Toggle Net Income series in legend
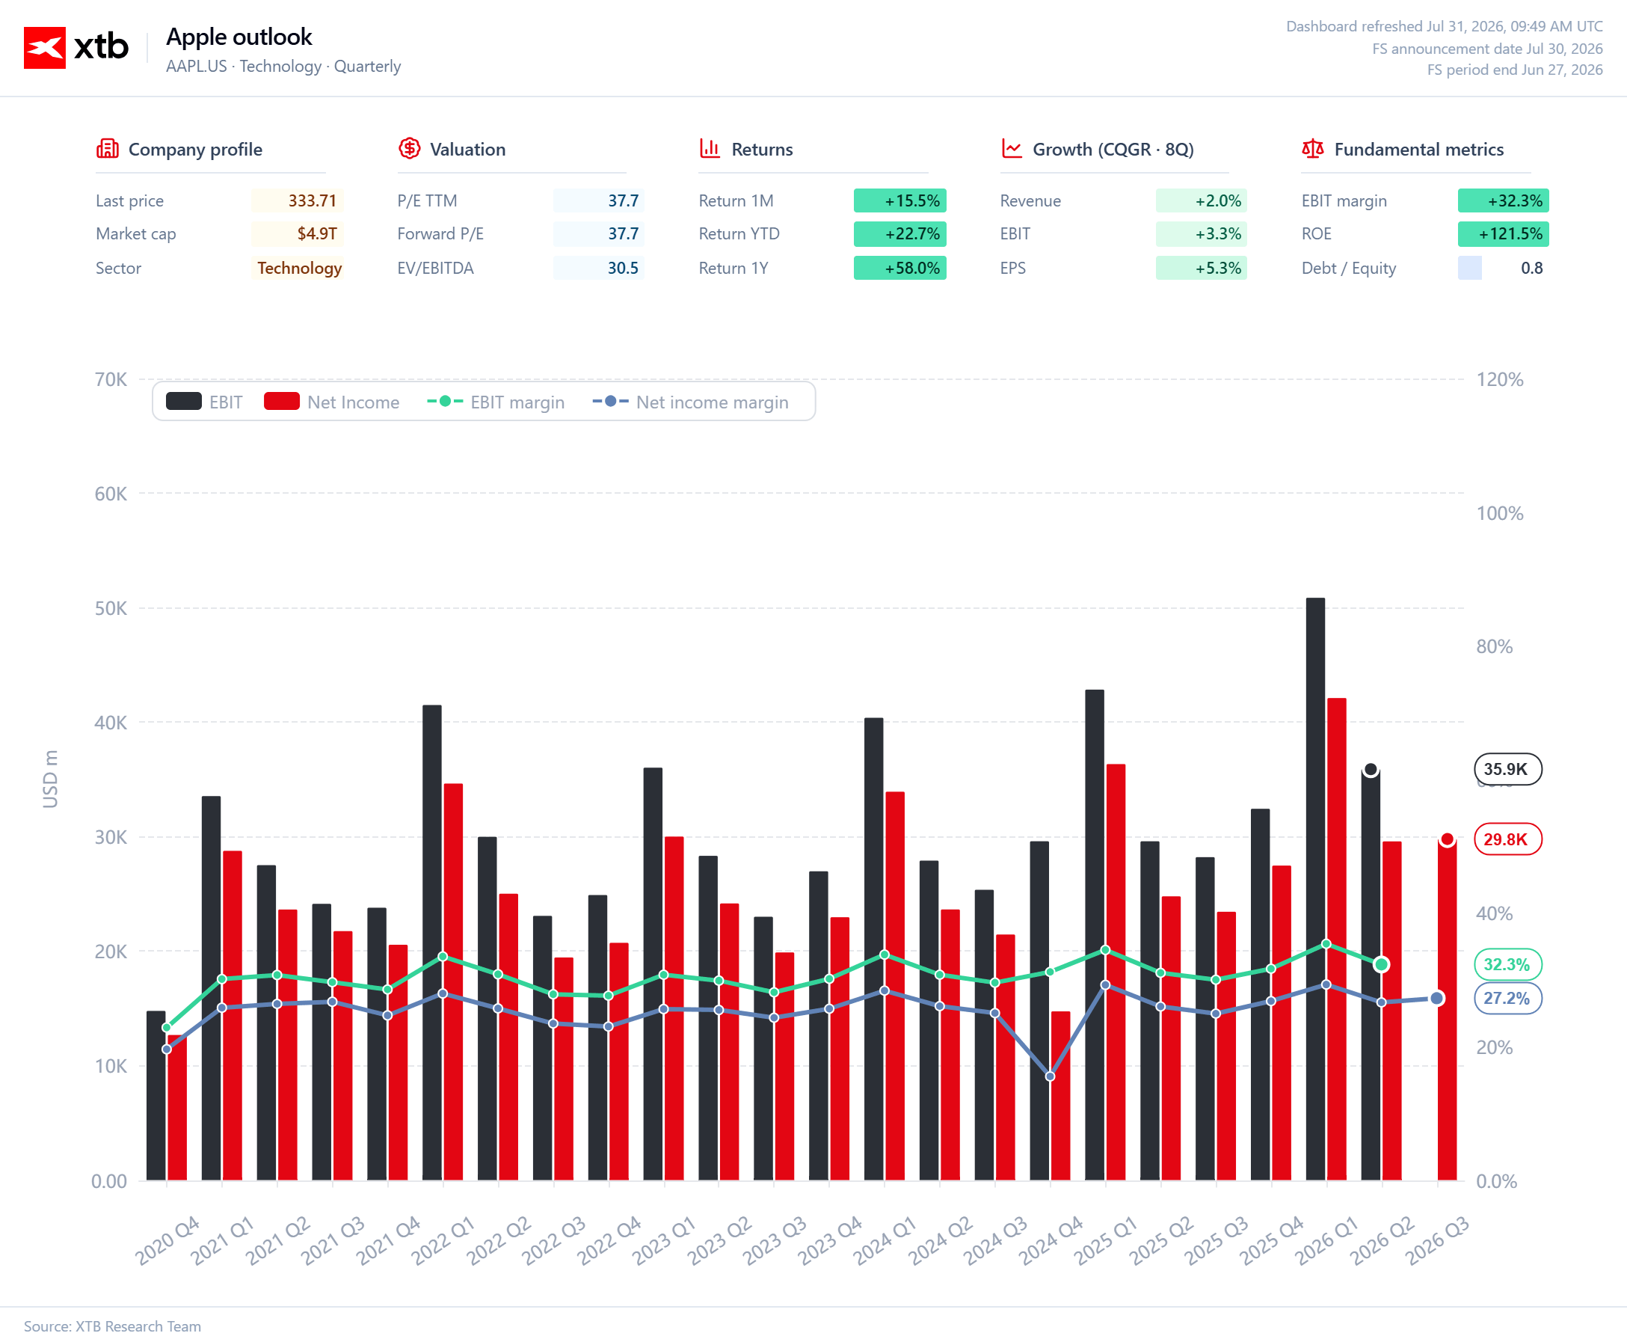 click(x=331, y=402)
